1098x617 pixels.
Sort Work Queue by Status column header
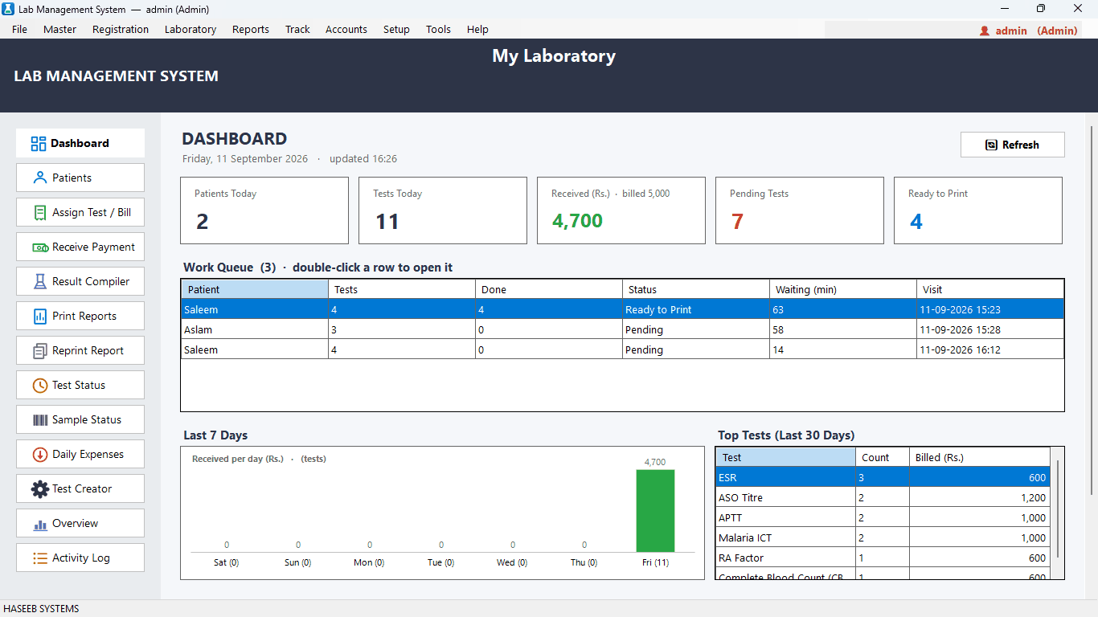(x=696, y=289)
